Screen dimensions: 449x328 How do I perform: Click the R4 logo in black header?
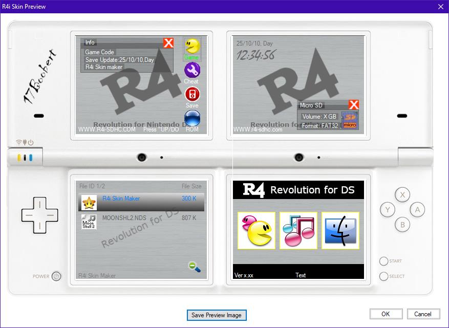click(254, 190)
